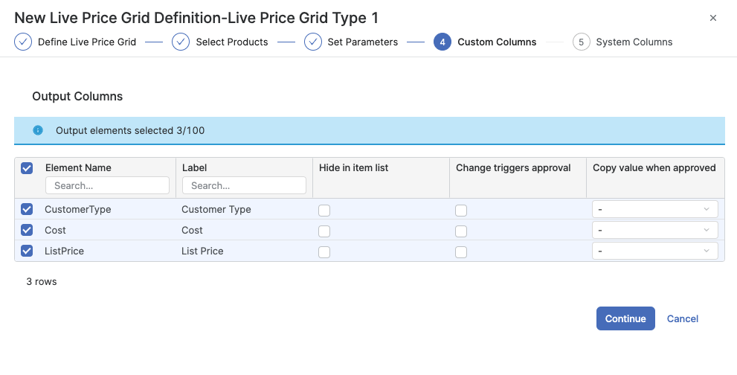Return to the Set Parameters step label
Screen dimensions: 737x375
pos(362,42)
